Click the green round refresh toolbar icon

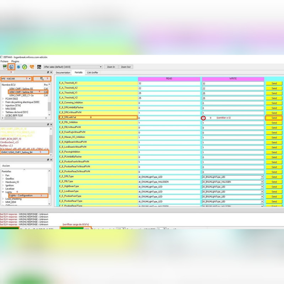(x=24, y=67)
